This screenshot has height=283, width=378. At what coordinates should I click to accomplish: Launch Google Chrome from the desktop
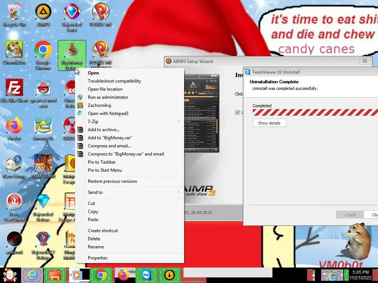coord(43,56)
